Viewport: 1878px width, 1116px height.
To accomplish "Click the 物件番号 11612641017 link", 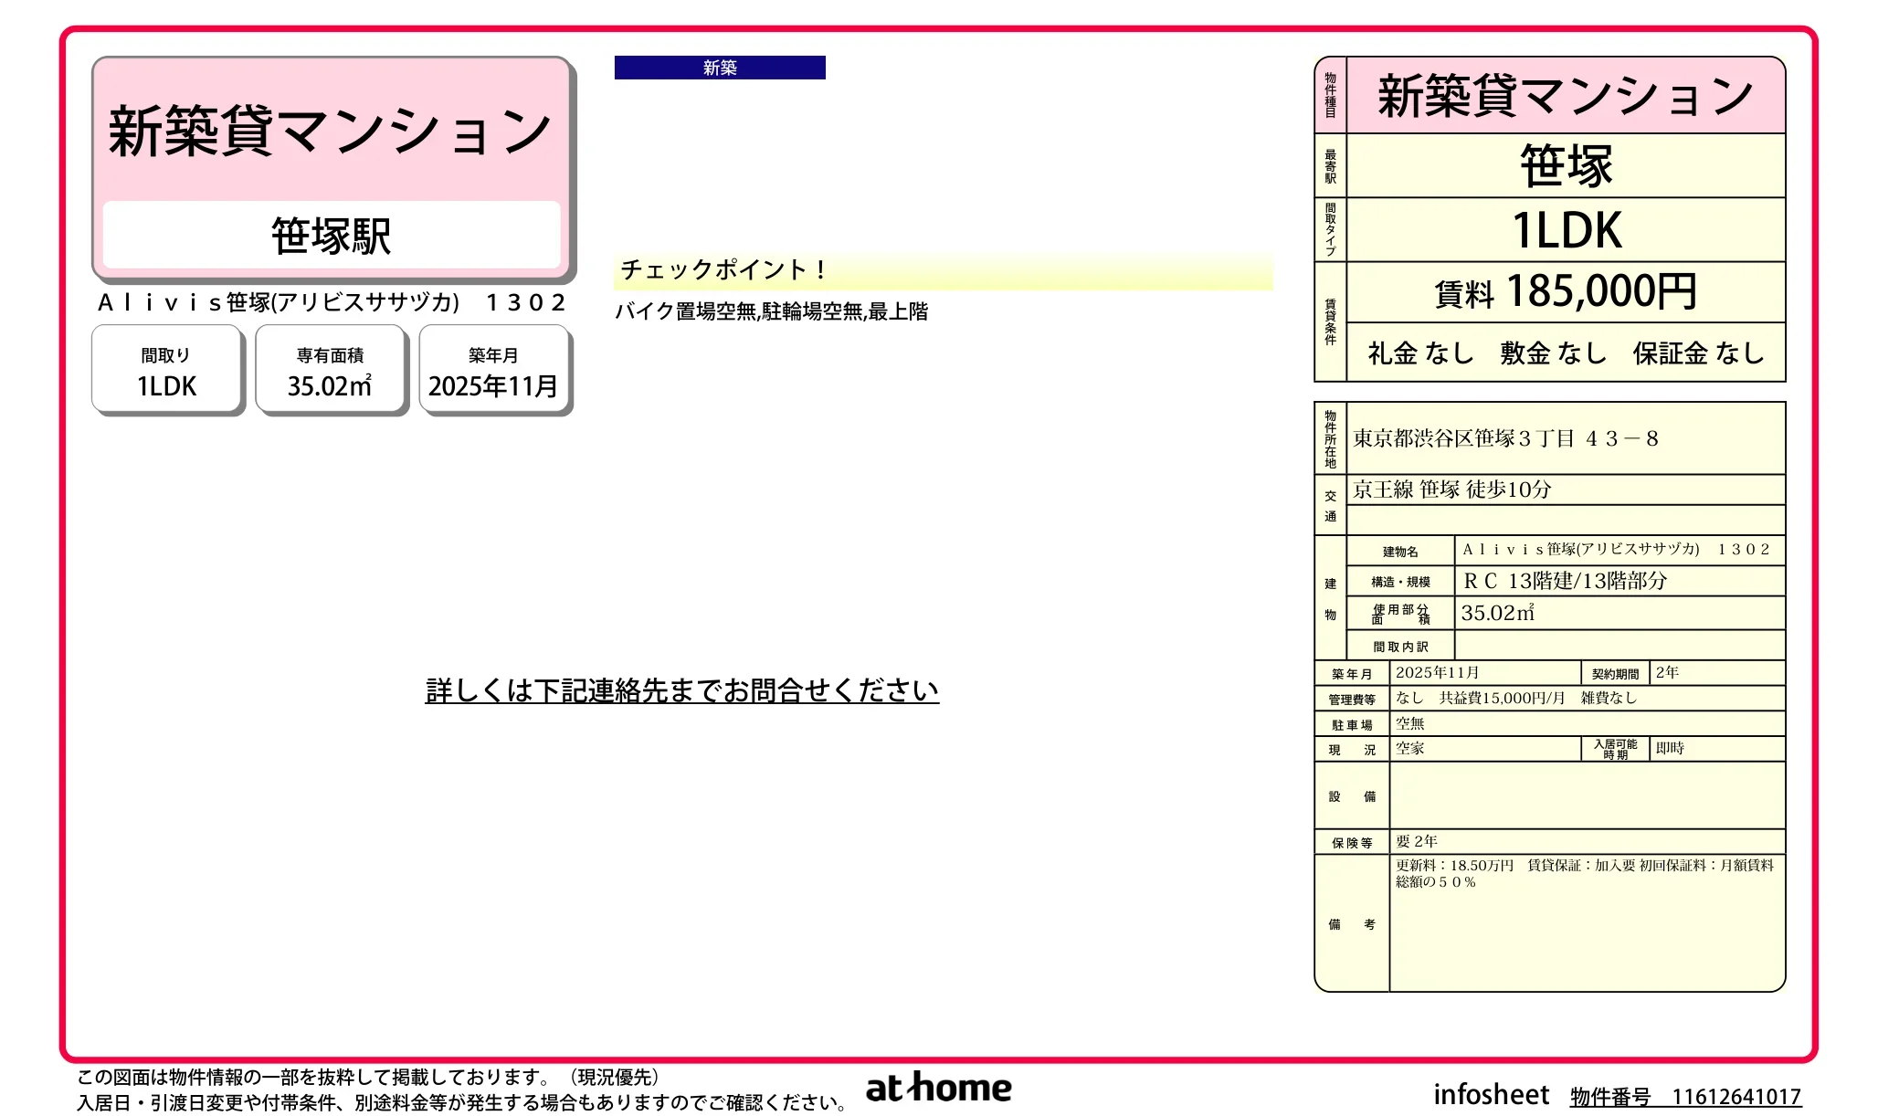I will 1685,1096.
